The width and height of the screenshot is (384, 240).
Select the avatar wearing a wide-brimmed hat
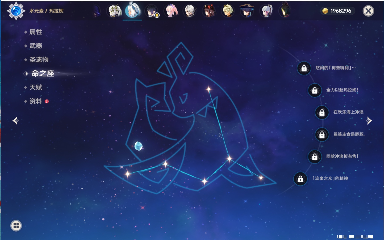(247, 11)
